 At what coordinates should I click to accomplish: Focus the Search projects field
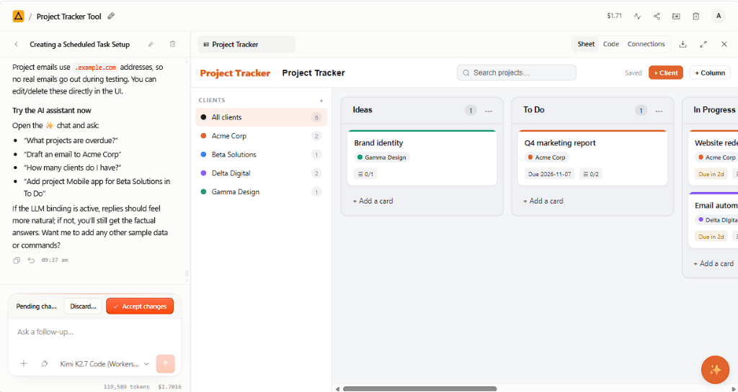click(516, 73)
